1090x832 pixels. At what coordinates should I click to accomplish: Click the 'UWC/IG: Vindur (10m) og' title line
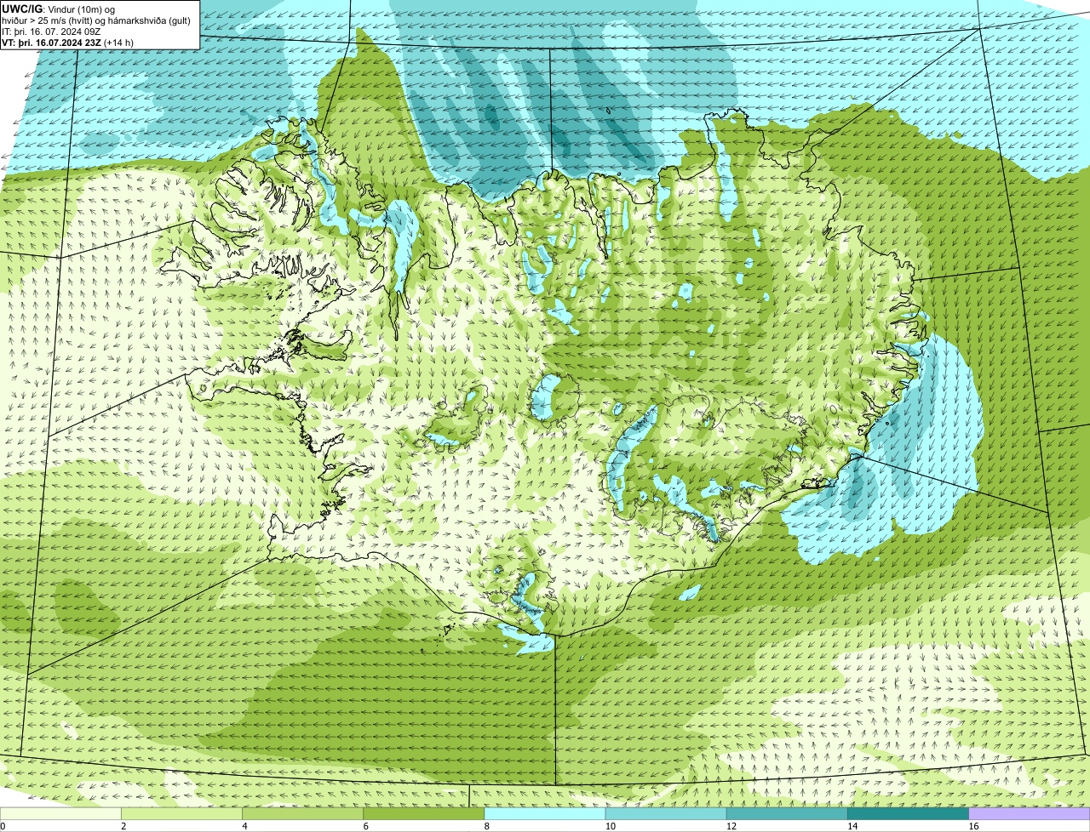coord(59,9)
